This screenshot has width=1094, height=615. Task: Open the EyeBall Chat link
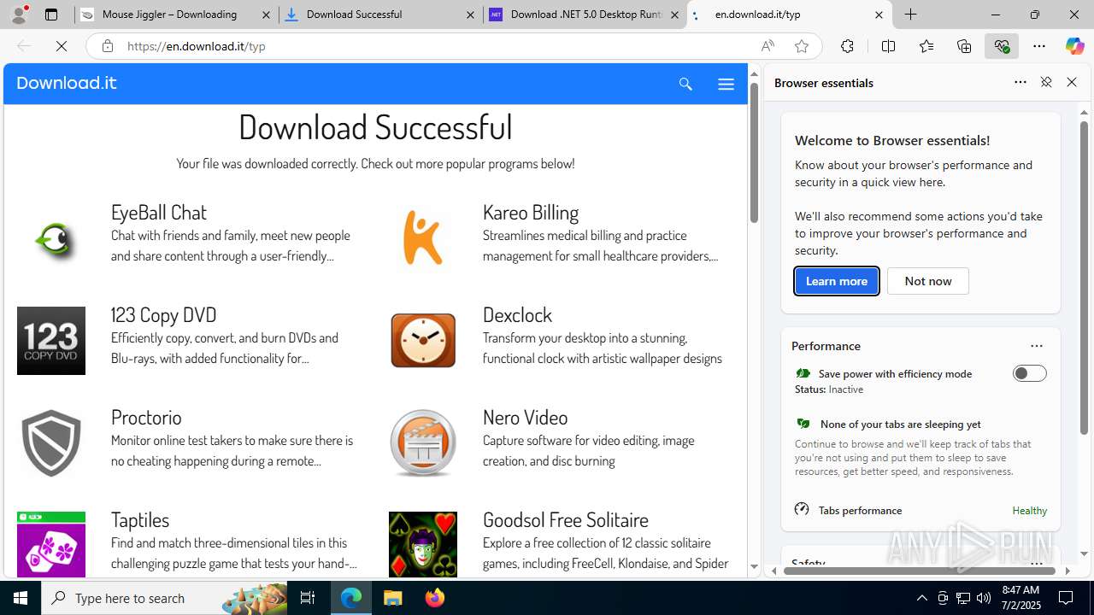pyautogui.click(x=159, y=212)
